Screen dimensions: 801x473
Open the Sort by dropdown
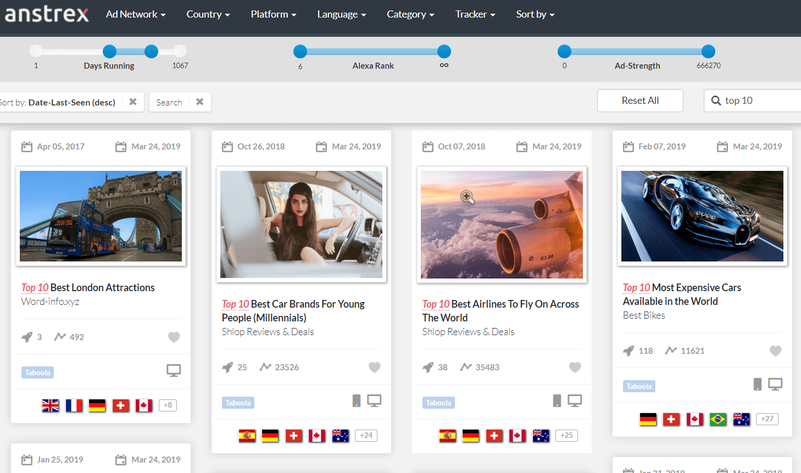click(535, 14)
